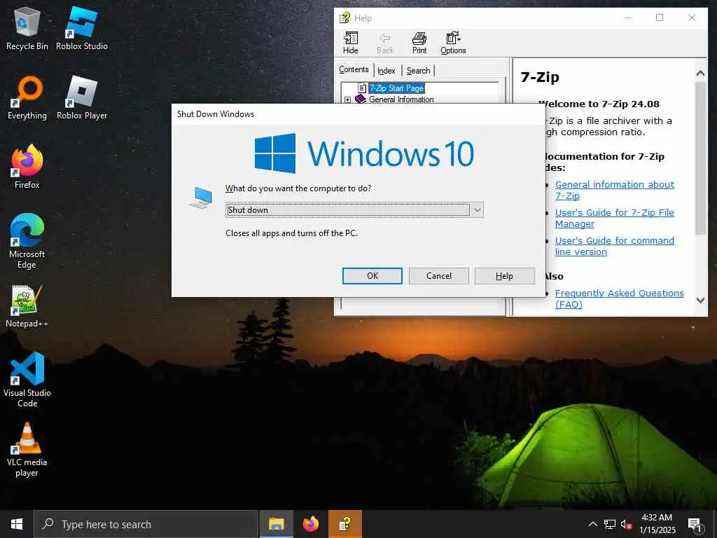
Task: Click the Back button in Help toolbar
Action: (x=385, y=43)
